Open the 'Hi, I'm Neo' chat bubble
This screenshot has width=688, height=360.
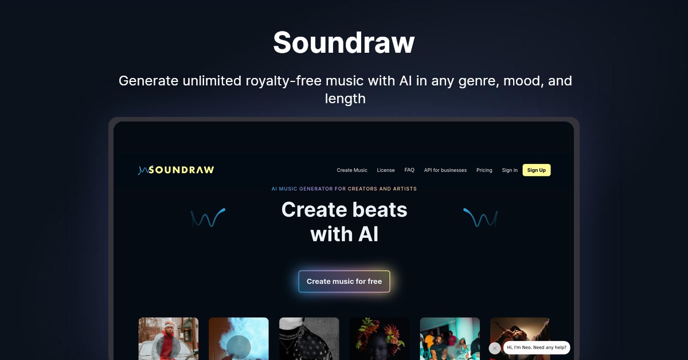pos(537,347)
